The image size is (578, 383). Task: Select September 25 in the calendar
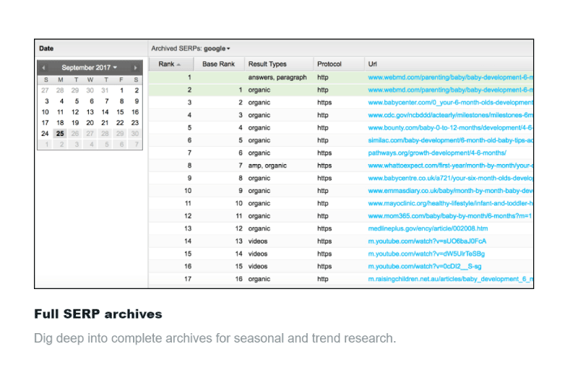[60, 134]
